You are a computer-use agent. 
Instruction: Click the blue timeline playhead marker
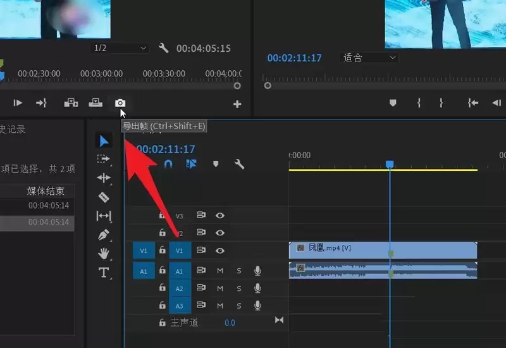[x=390, y=165]
